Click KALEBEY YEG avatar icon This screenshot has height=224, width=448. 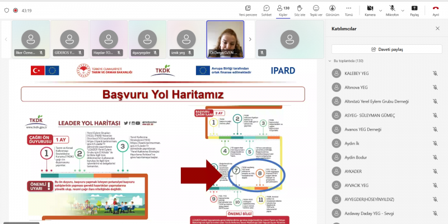337,73
